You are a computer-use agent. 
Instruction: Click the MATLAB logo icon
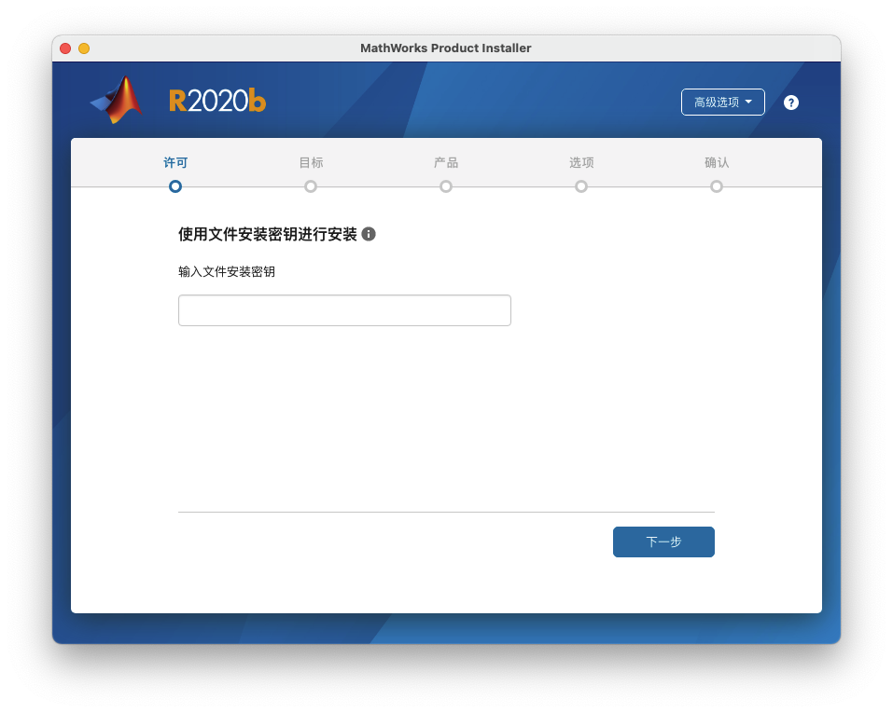pyautogui.click(x=118, y=100)
